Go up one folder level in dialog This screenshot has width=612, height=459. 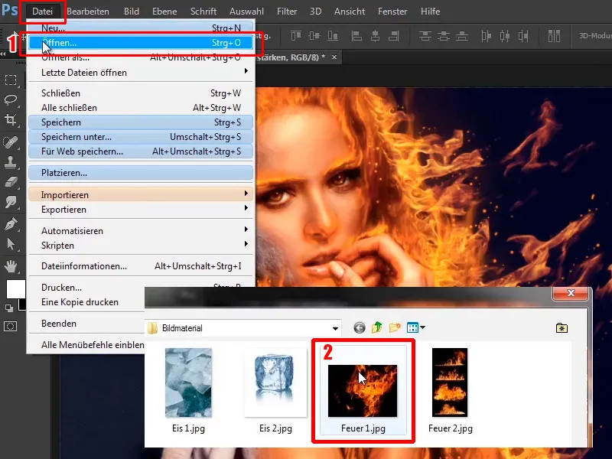point(377,327)
